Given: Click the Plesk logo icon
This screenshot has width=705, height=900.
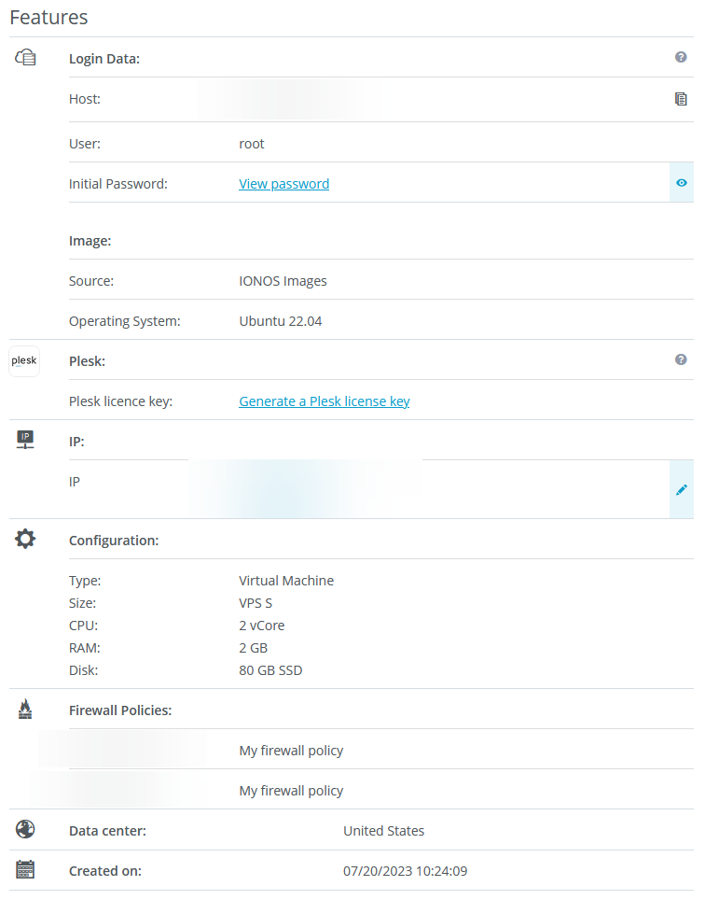Looking at the screenshot, I should [x=24, y=360].
